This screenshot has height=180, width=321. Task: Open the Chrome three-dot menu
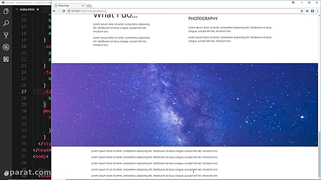[318, 11]
